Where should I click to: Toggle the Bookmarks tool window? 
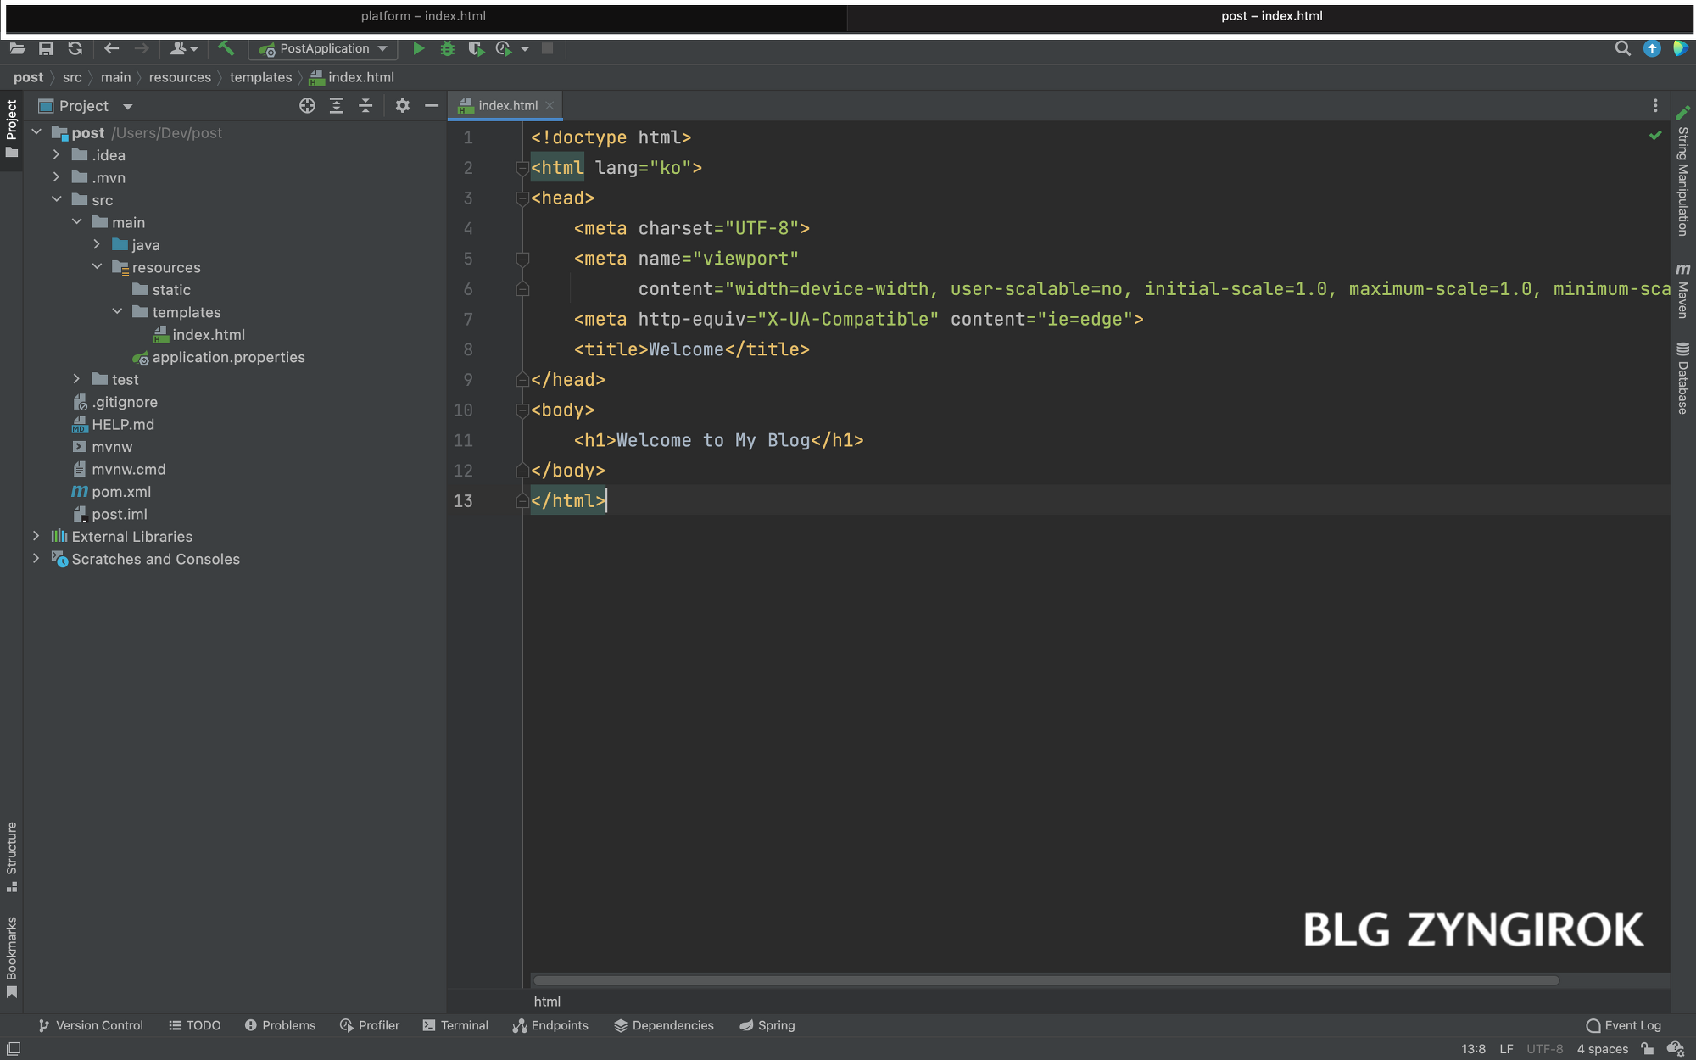pos(12,957)
